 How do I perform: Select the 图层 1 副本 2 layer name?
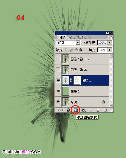click(x=80, y=59)
